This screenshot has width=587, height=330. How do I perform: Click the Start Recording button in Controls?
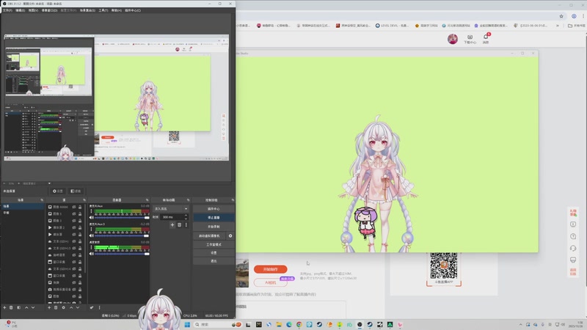click(x=214, y=227)
